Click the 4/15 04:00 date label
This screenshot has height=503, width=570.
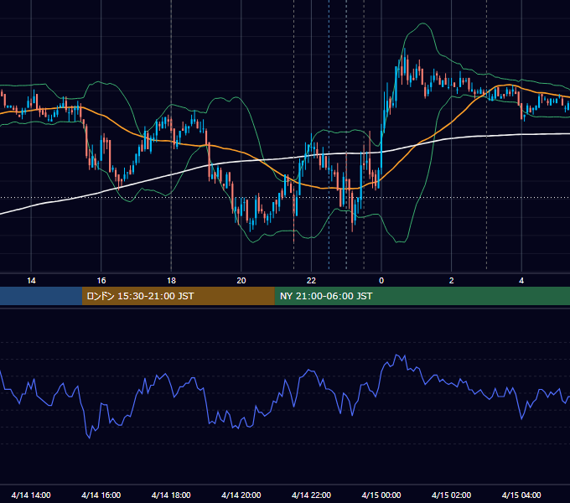pyautogui.click(x=521, y=495)
